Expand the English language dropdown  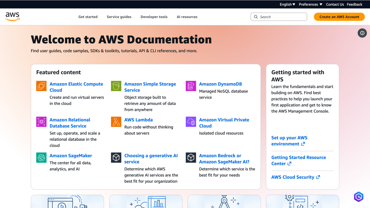pyautogui.click(x=287, y=4)
